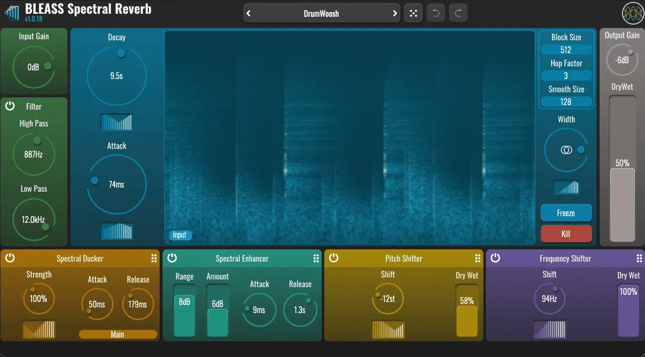Open the Attack spectral curve icon

tap(117, 231)
